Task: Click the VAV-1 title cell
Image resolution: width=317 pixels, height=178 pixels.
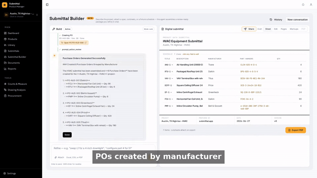Action: pyautogui.click(x=169, y=78)
